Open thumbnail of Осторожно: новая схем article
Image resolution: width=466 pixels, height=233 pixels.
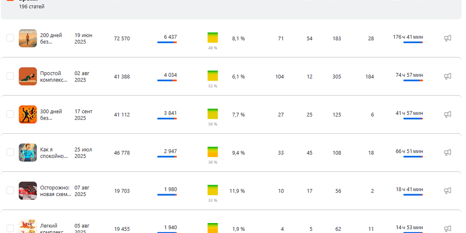pyautogui.click(x=28, y=191)
